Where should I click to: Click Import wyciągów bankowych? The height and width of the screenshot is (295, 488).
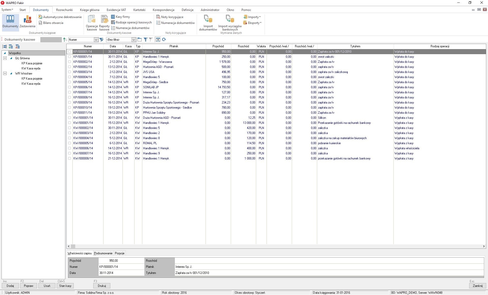click(230, 23)
